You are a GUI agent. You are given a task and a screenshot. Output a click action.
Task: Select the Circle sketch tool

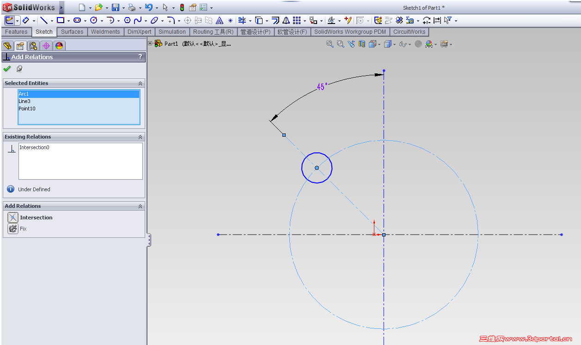pyautogui.click(x=94, y=20)
